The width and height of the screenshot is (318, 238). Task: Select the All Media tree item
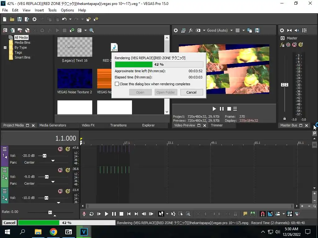point(21,37)
